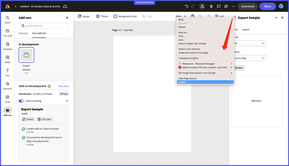The image size is (289, 166).
Task: Select the Text tool in sidebar
Action: [x=7, y=72]
